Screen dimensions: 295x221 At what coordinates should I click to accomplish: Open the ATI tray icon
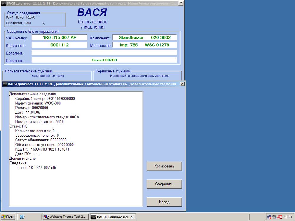280,217
